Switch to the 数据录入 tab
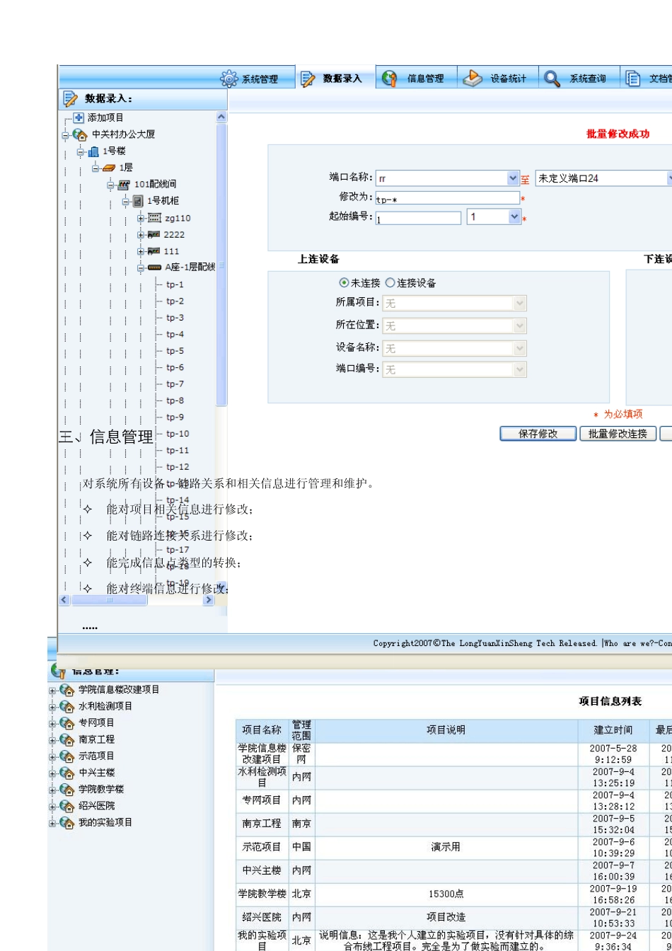672x951 pixels. (x=342, y=79)
